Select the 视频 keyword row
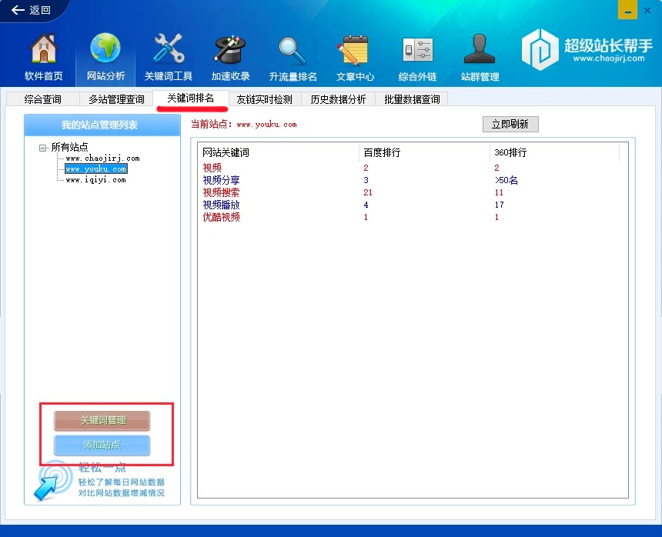This screenshot has width=662, height=537. pos(413,168)
